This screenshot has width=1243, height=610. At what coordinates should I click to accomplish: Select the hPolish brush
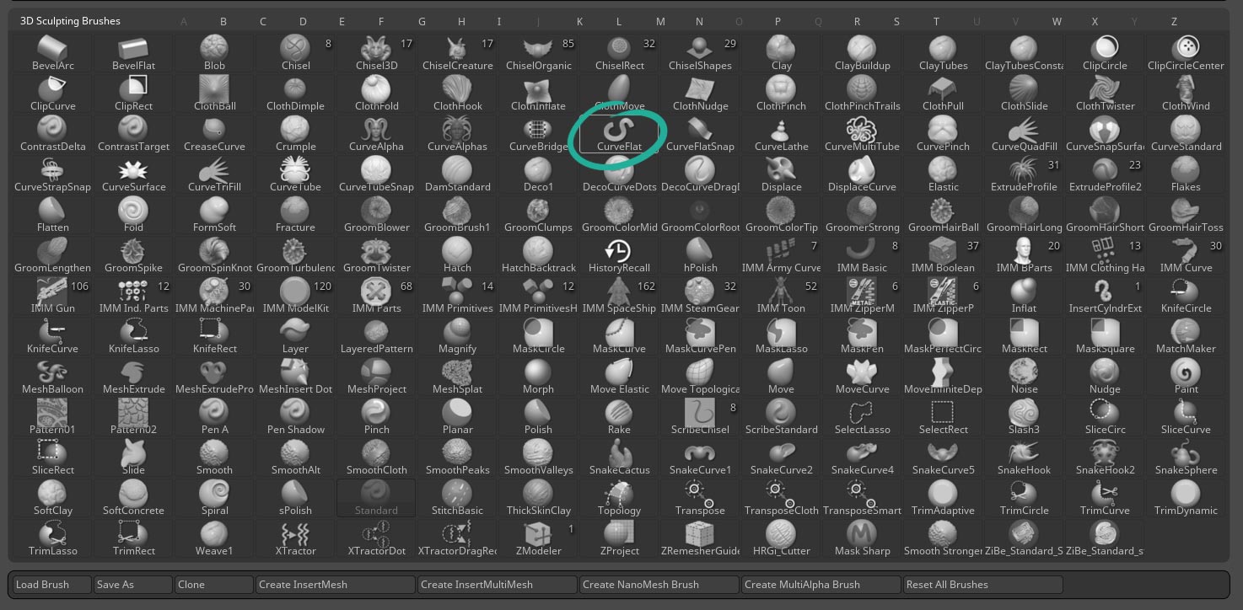click(x=700, y=255)
